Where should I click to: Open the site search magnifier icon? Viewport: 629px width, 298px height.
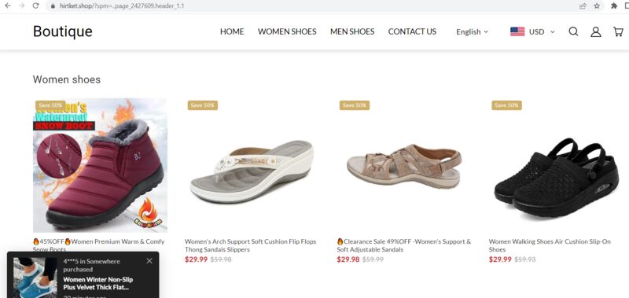[573, 31]
